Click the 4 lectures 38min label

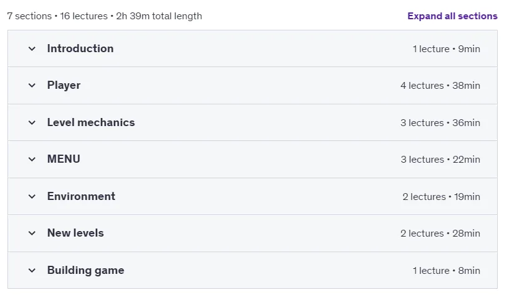click(440, 86)
